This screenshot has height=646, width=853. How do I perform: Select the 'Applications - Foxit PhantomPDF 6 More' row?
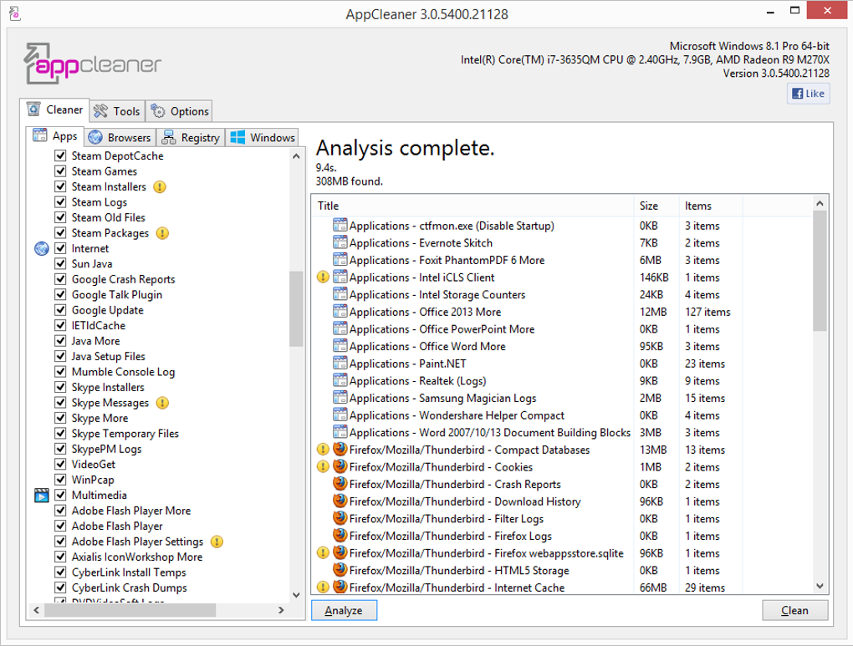563,260
